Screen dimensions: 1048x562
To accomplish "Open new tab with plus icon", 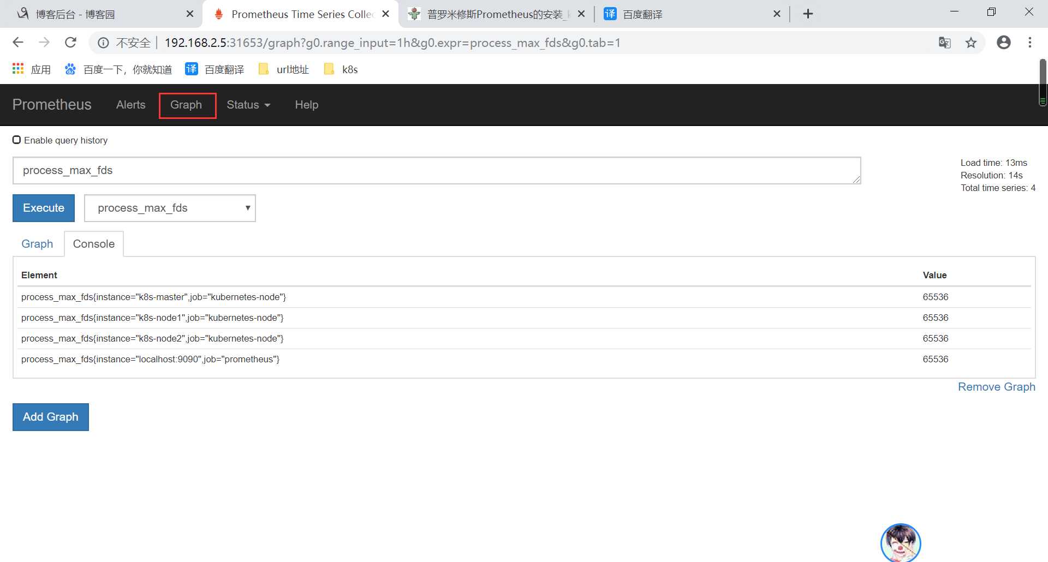I will pos(808,14).
